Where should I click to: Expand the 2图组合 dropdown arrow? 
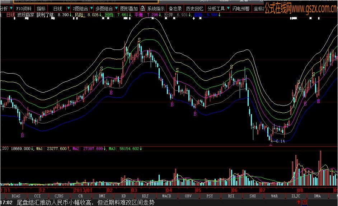[91, 8]
